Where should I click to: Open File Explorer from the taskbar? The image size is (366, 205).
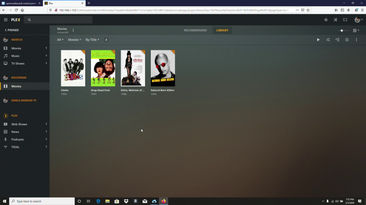pos(107,201)
